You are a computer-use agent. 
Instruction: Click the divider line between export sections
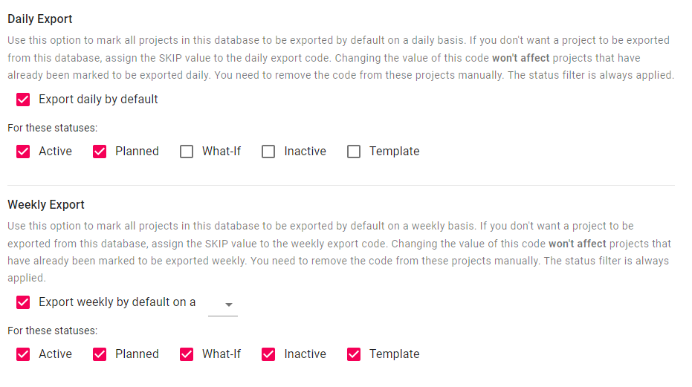pos(341,185)
